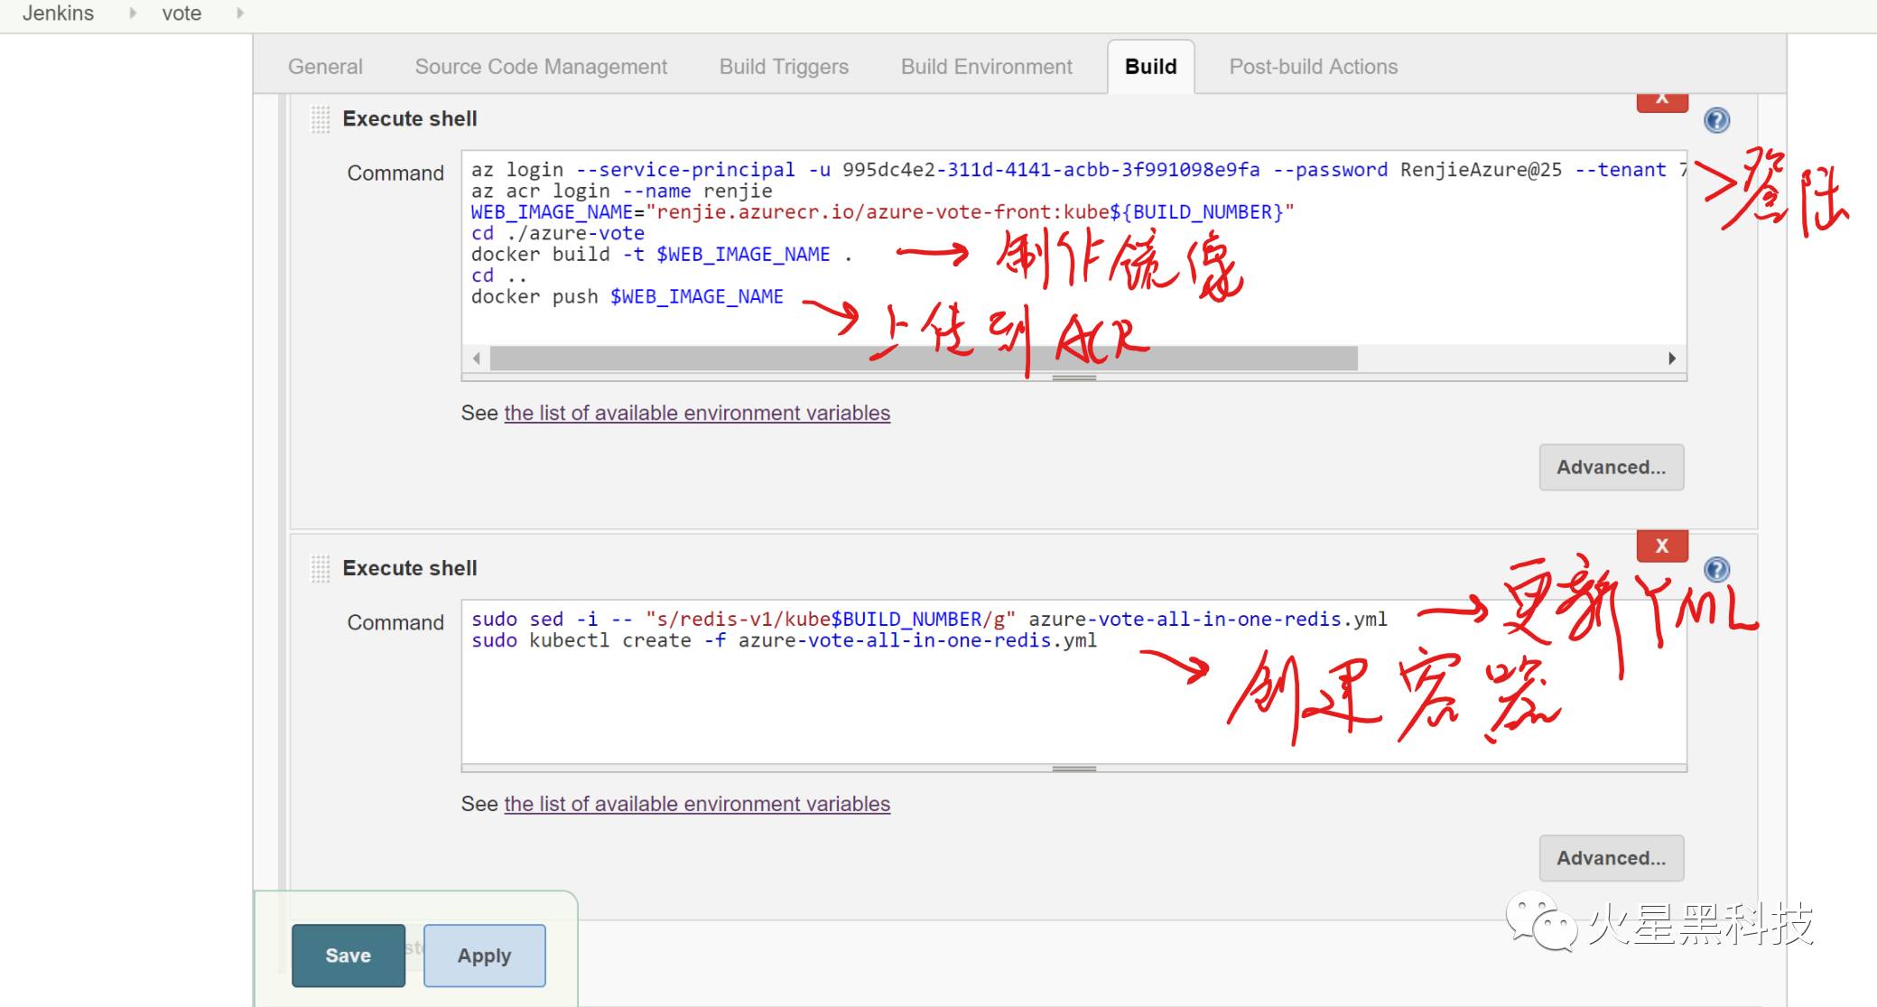Click the Save button
The height and width of the screenshot is (1007, 1877).
pyautogui.click(x=348, y=955)
